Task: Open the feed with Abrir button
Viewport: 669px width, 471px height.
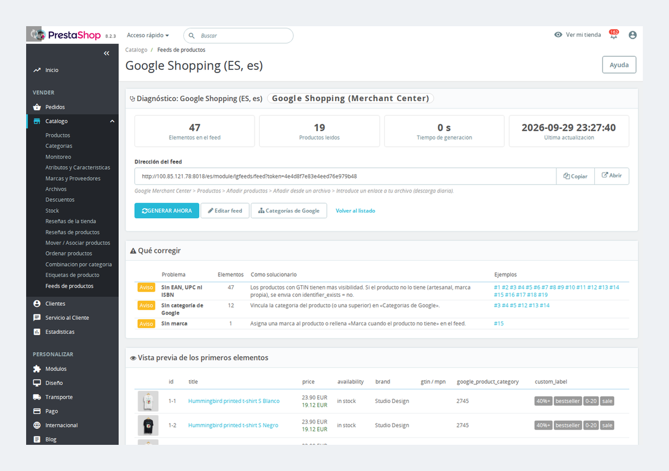Action: [612, 176]
